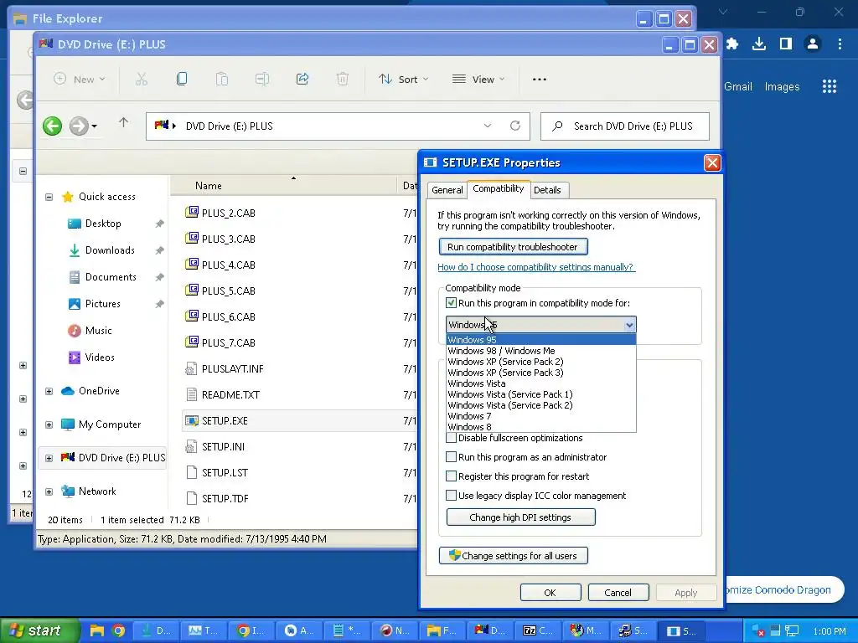Enable Use legacy display ICC color management
858x643 pixels.
452,496
